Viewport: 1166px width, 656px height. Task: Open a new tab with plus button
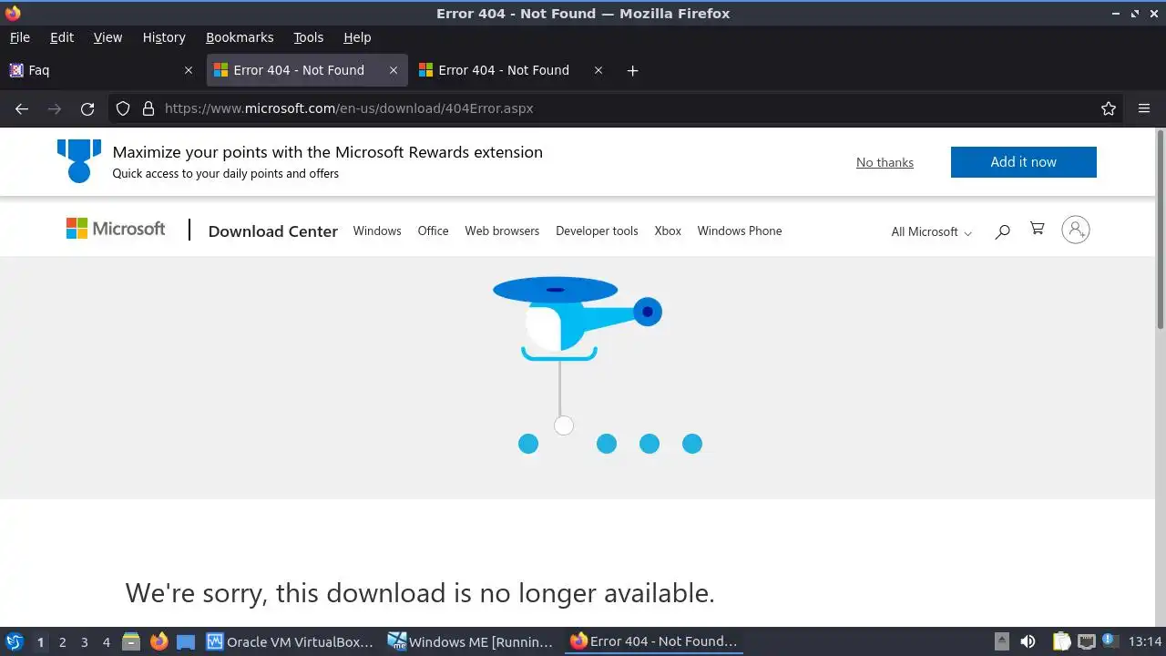pos(632,70)
